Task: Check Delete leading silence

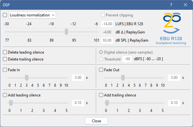Action: (x=5, y=52)
